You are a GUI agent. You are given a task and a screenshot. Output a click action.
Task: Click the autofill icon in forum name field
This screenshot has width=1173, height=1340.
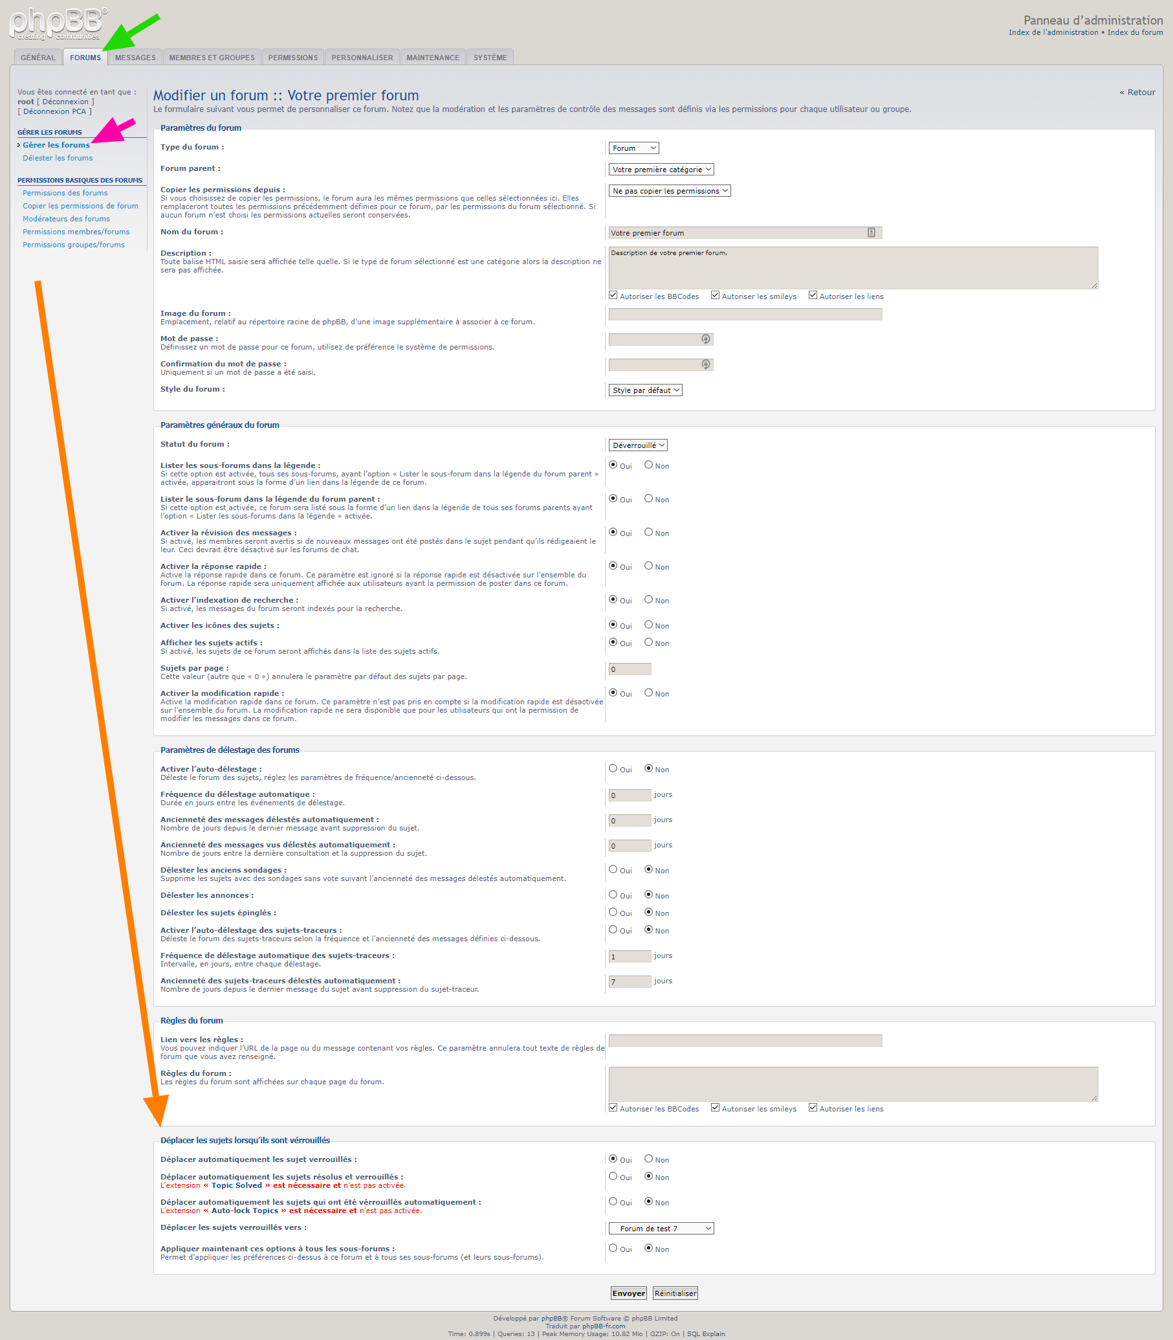(872, 232)
